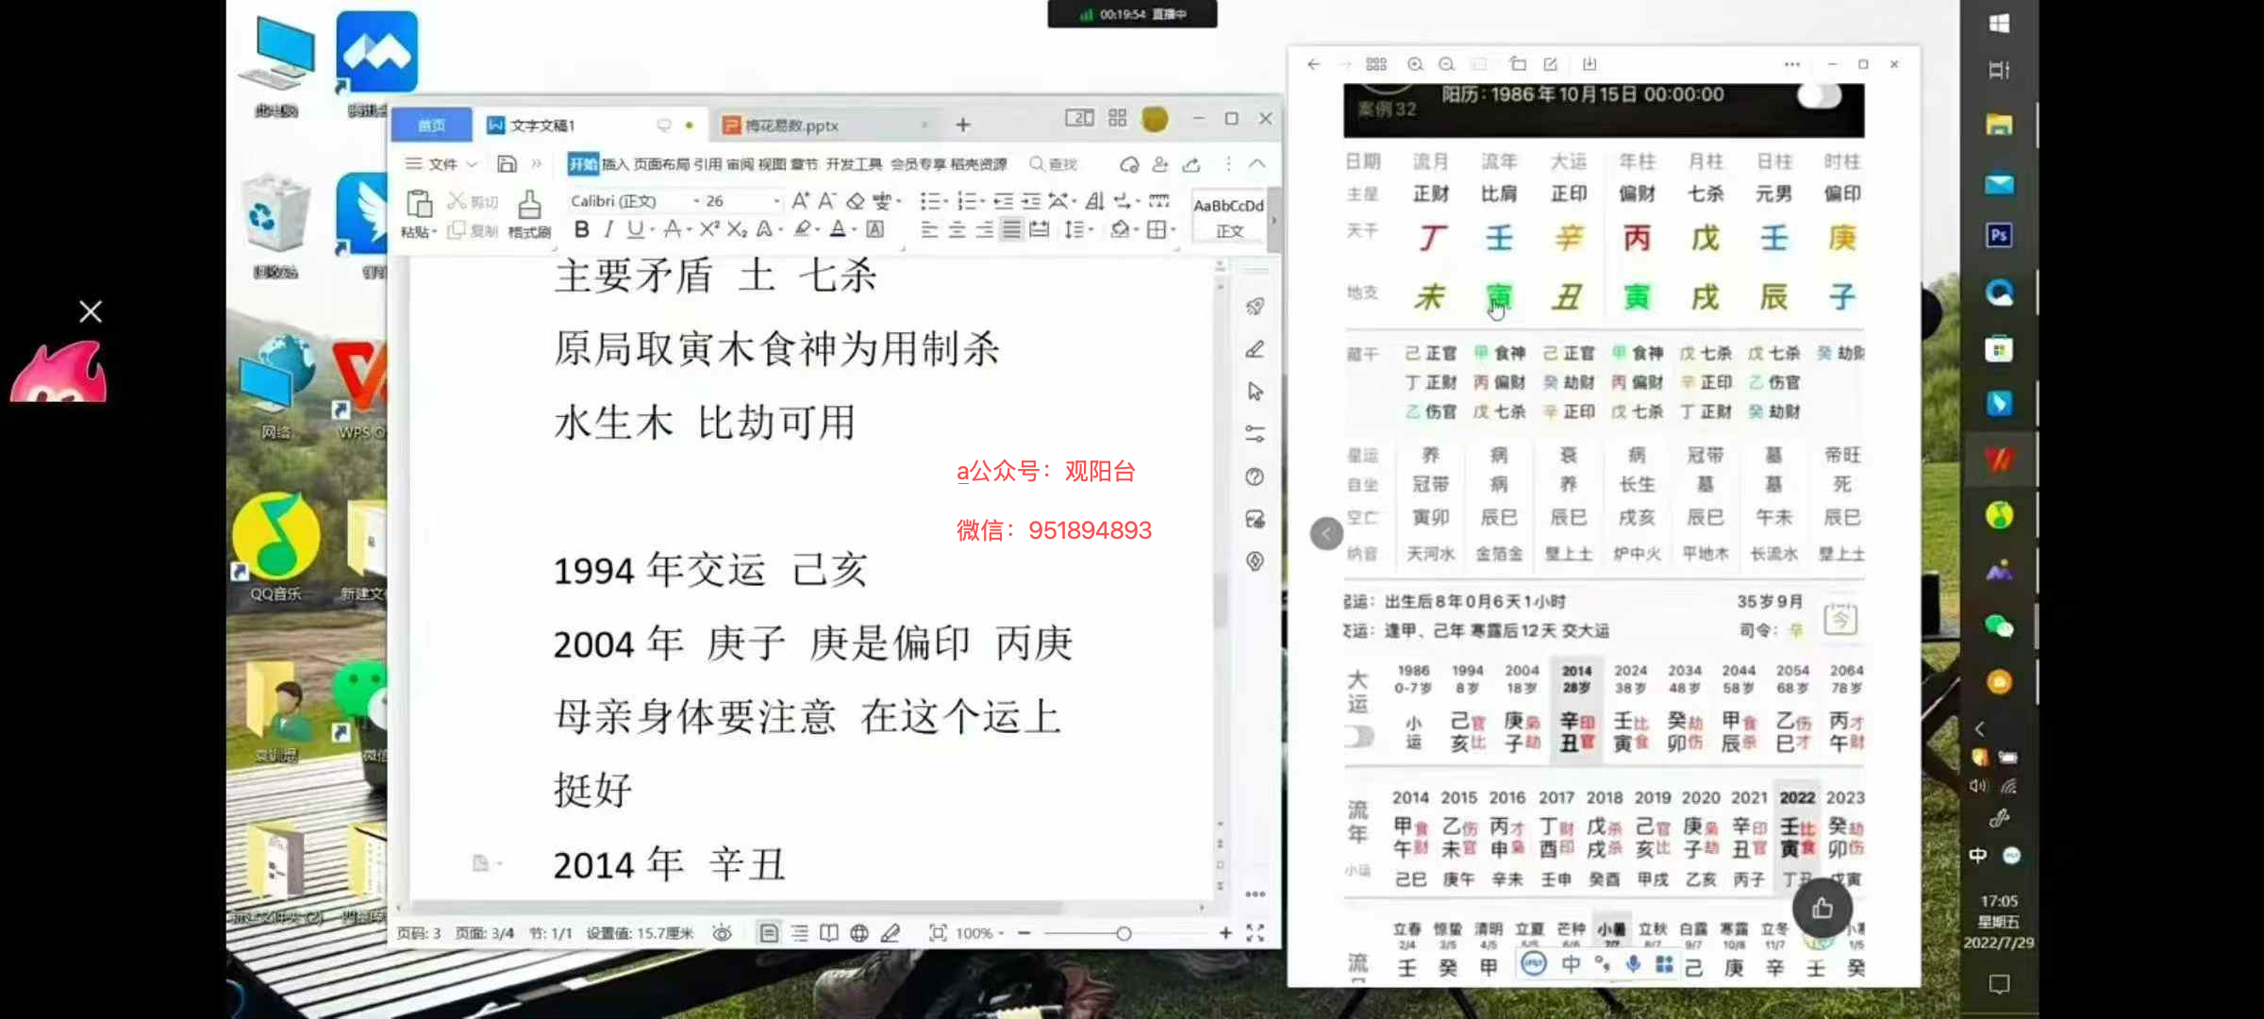Toggle bold formatting in WPS ribbon

(x=582, y=229)
